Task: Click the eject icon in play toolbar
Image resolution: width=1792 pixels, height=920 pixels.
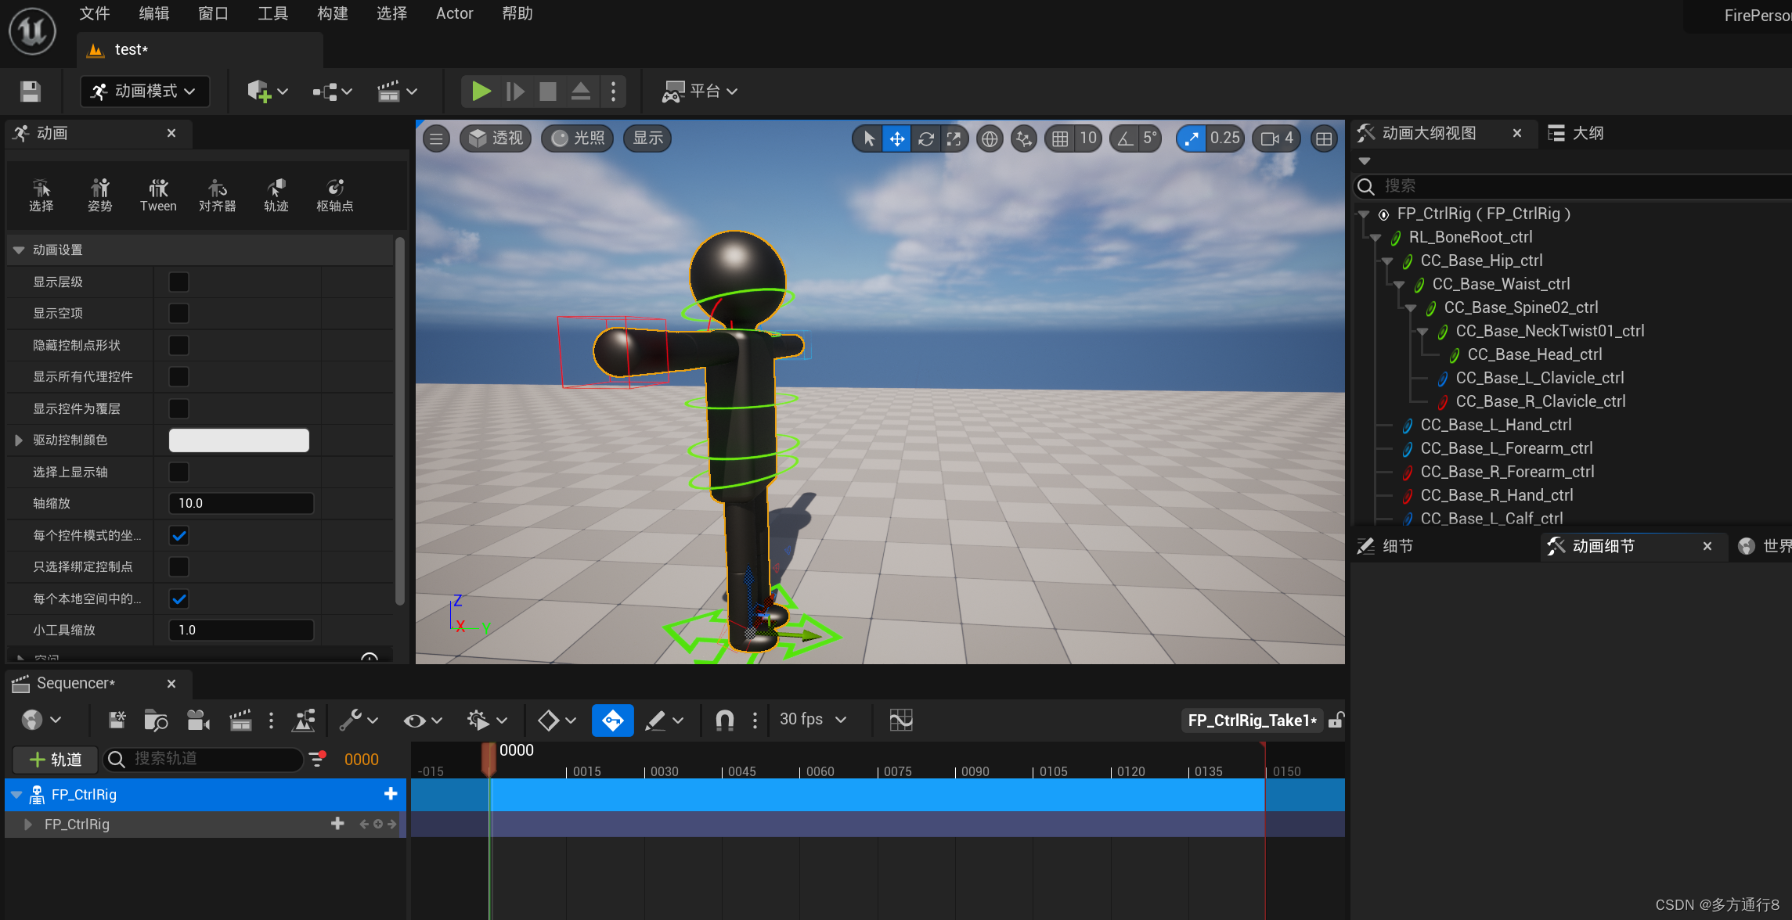Action: tap(581, 92)
